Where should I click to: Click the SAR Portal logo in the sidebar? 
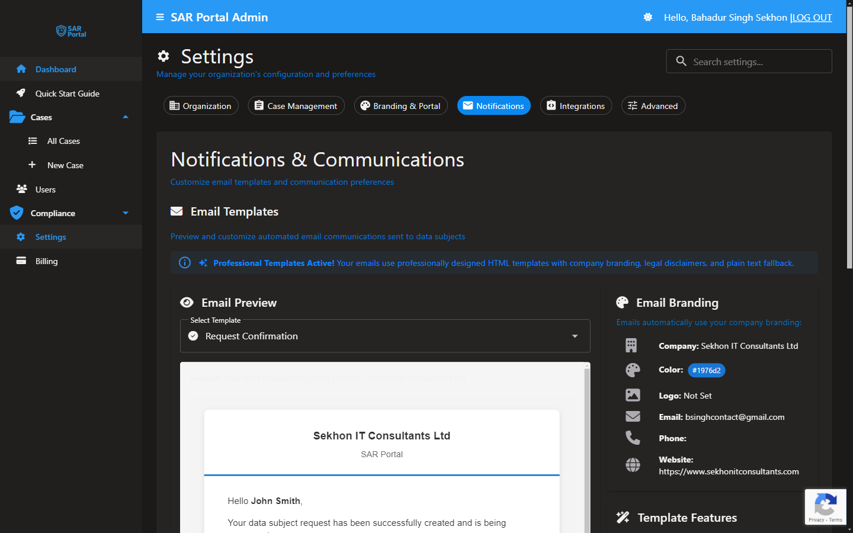(x=70, y=31)
